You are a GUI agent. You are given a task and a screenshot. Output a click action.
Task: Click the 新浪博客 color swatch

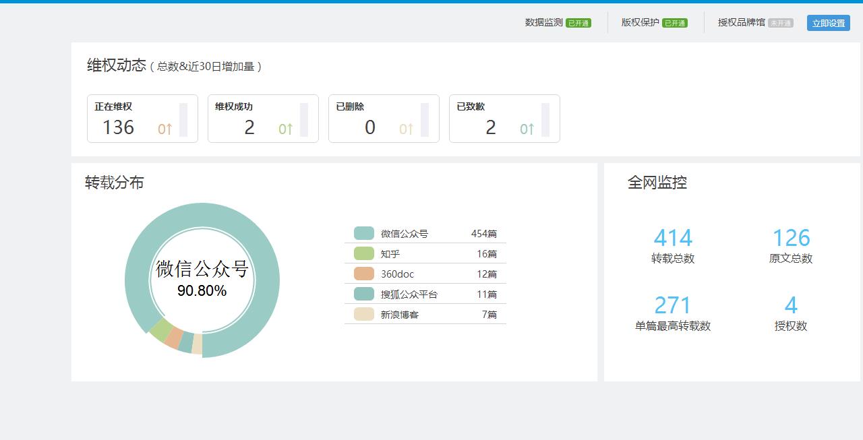coord(363,314)
